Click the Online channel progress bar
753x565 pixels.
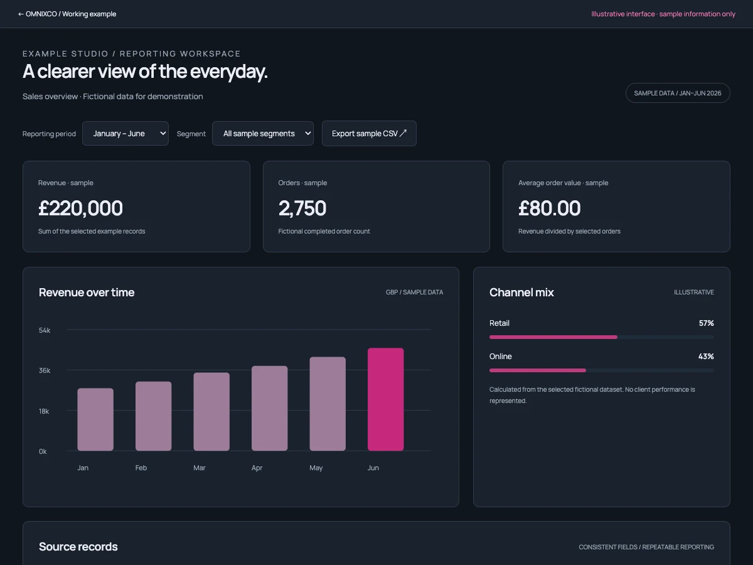(602, 370)
